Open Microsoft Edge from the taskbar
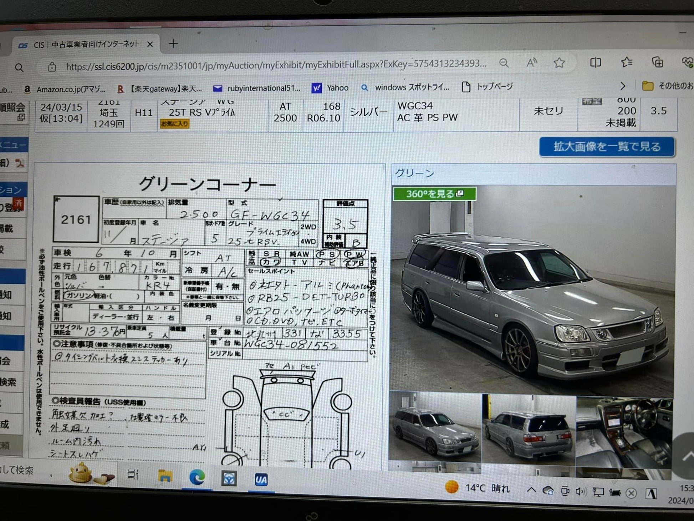The width and height of the screenshot is (694, 521). click(x=197, y=477)
